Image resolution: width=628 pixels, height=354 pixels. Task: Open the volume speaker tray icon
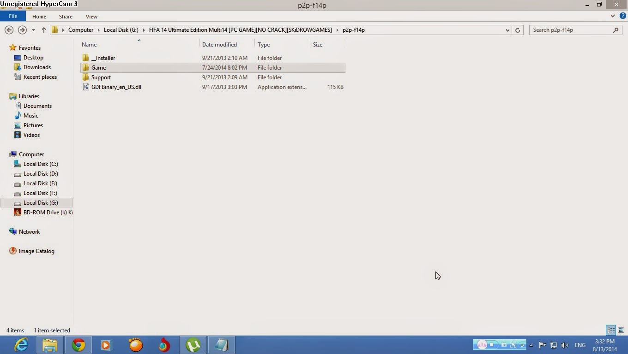tap(564, 345)
